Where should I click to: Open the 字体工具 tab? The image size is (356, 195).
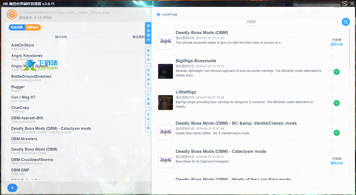point(148,121)
